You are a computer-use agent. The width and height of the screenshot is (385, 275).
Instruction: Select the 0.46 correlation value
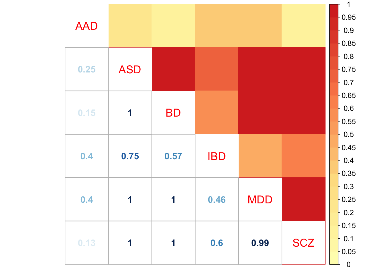[217, 200]
